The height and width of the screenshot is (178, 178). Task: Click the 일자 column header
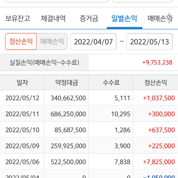coord(22,83)
